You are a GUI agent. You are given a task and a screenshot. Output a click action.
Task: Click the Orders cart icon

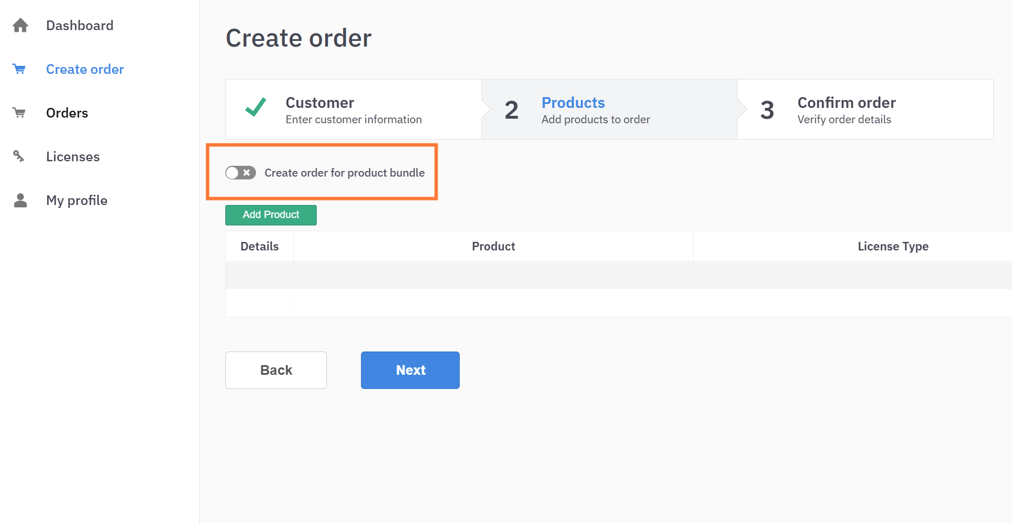(19, 113)
